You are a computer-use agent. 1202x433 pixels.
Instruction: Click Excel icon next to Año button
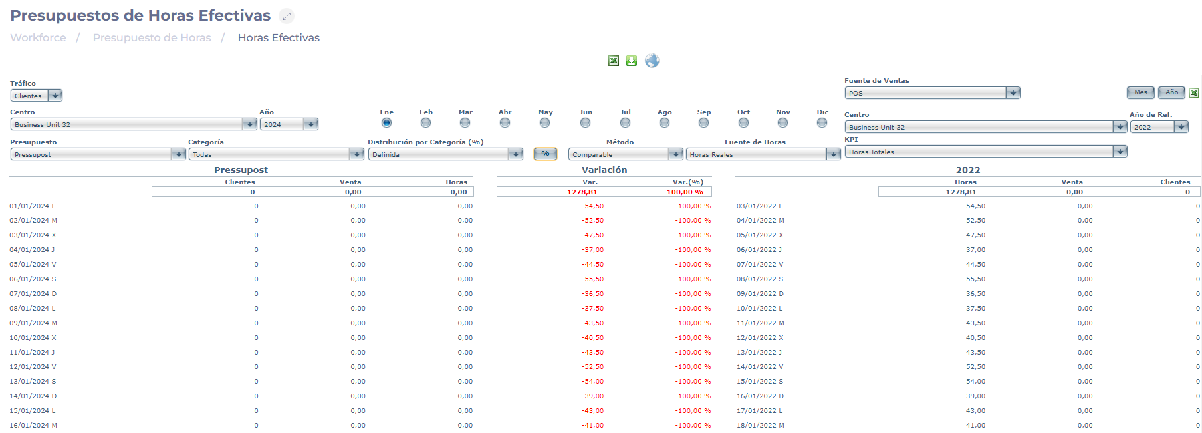click(1194, 93)
